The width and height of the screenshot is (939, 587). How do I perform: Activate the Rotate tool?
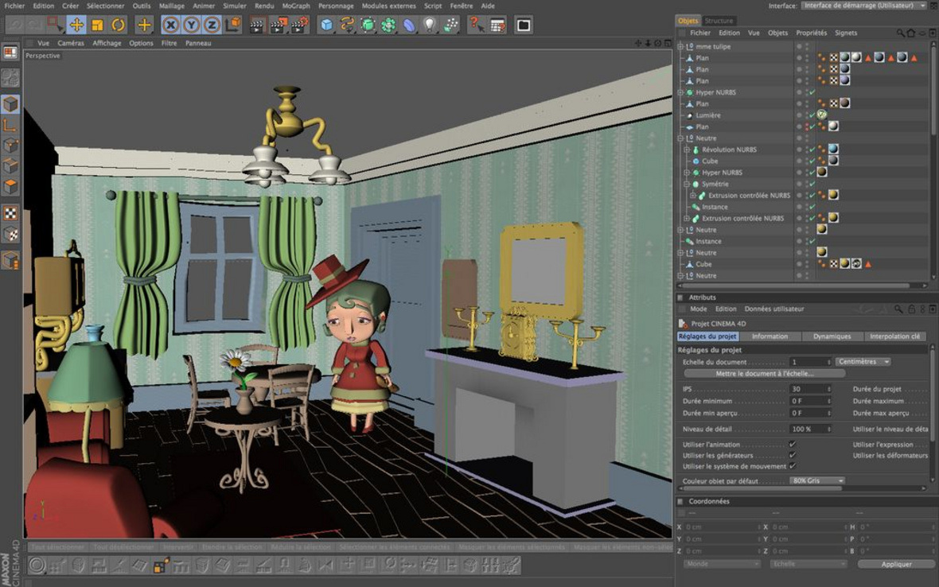(118, 25)
